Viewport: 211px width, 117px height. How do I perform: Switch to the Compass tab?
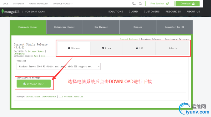pyautogui.click(x=138, y=27)
